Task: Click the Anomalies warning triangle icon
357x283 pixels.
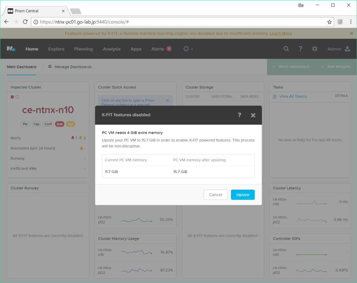Action: click(82, 148)
